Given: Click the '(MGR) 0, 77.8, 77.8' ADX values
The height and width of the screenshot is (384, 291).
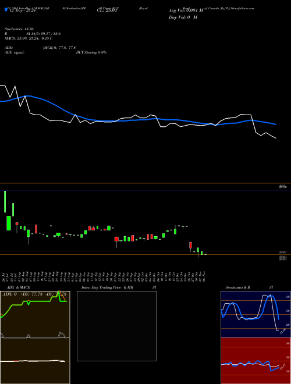Looking at the screenshot, I should (59, 48).
